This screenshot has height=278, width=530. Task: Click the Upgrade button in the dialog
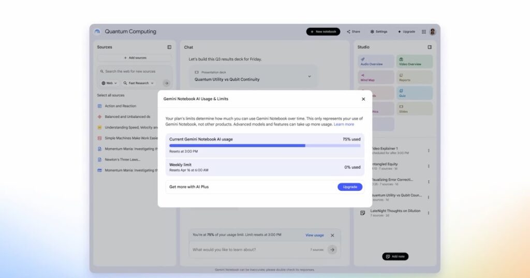tap(350, 187)
